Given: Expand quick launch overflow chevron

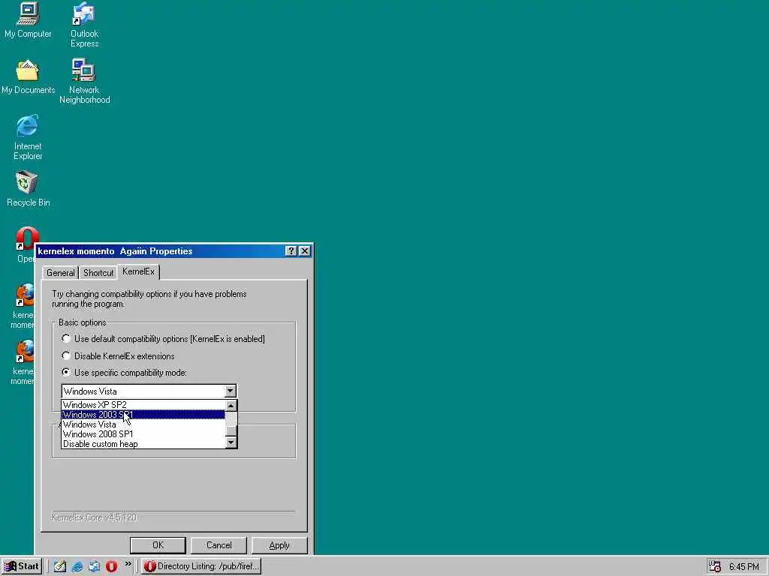Looking at the screenshot, I should (128, 564).
